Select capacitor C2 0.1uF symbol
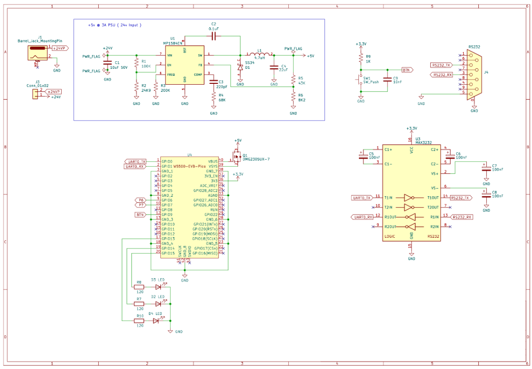This screenshot has height=369, width=532. [x=214, y=36]
